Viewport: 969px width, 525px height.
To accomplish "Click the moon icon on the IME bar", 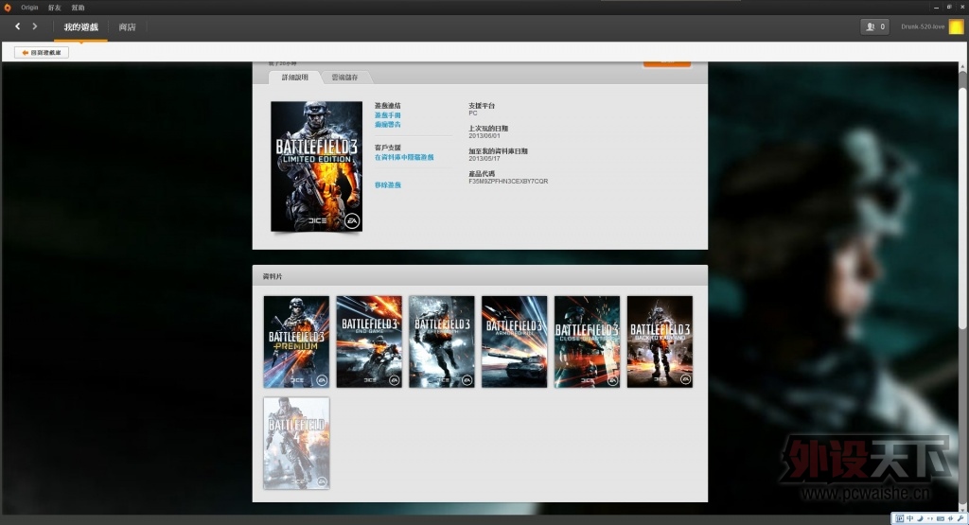I will coord(920,518).
